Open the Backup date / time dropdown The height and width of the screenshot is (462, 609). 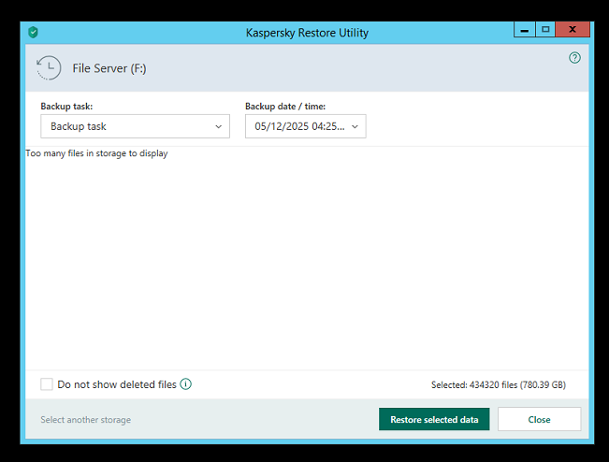point(306,126)
